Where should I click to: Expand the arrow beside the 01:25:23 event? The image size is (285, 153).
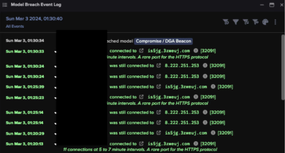click(55, 98)
